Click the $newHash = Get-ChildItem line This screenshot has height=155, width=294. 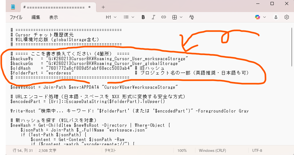click(x=90, y=126)
